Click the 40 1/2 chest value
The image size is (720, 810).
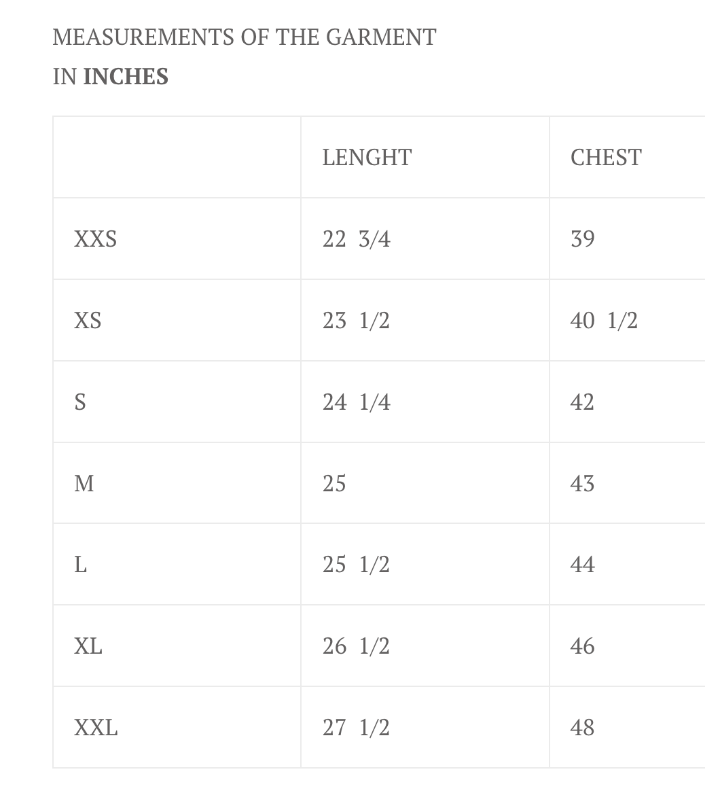604,321
